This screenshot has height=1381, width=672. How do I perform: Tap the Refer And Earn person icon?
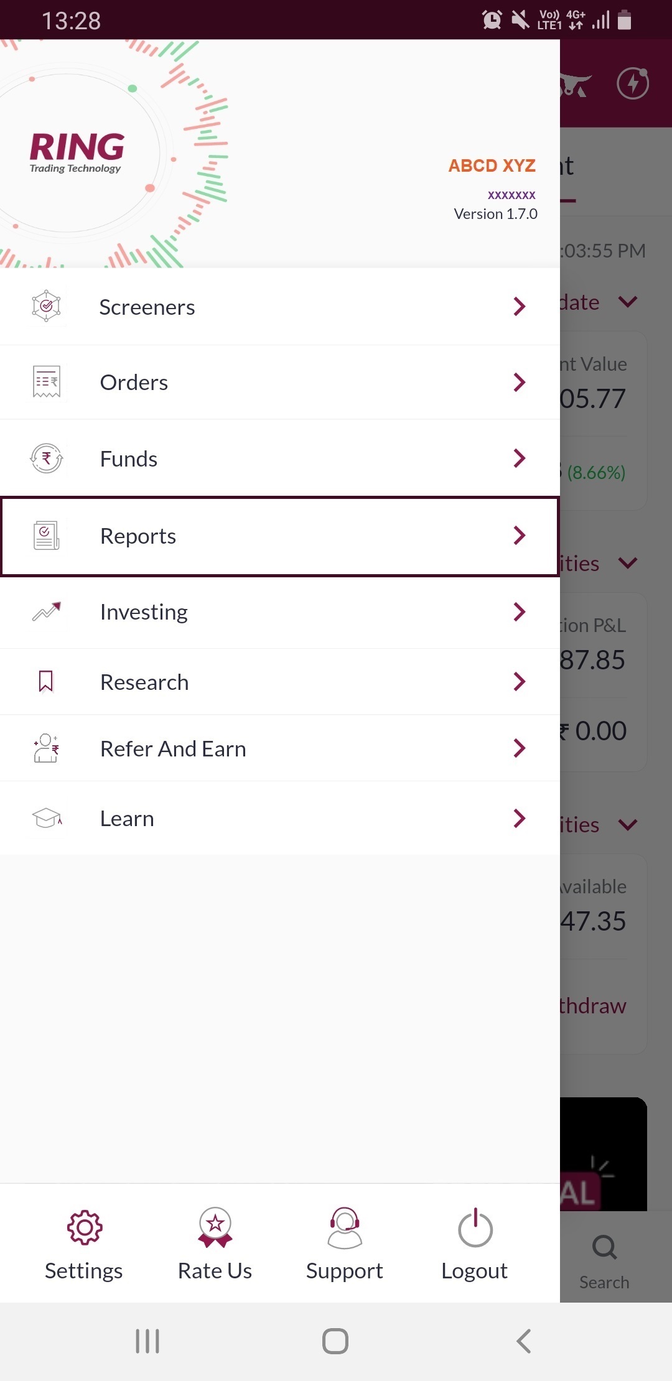click(47, 748)
